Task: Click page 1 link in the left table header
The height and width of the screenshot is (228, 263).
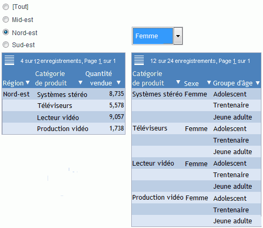Action: click(100, 61)
